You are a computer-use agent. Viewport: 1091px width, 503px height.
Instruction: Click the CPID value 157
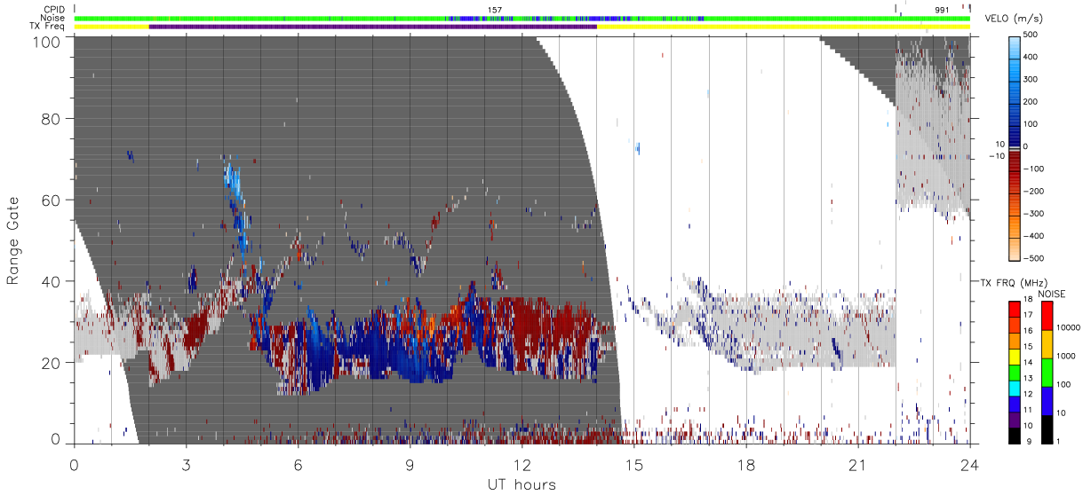pos(495,10)
